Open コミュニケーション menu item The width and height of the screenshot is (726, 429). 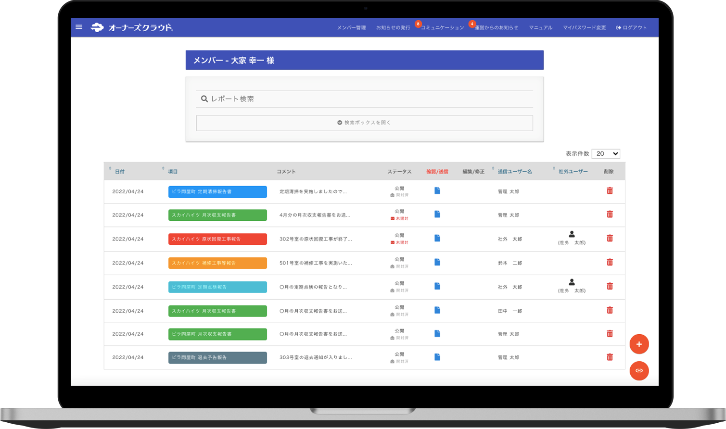coord(442,28)
